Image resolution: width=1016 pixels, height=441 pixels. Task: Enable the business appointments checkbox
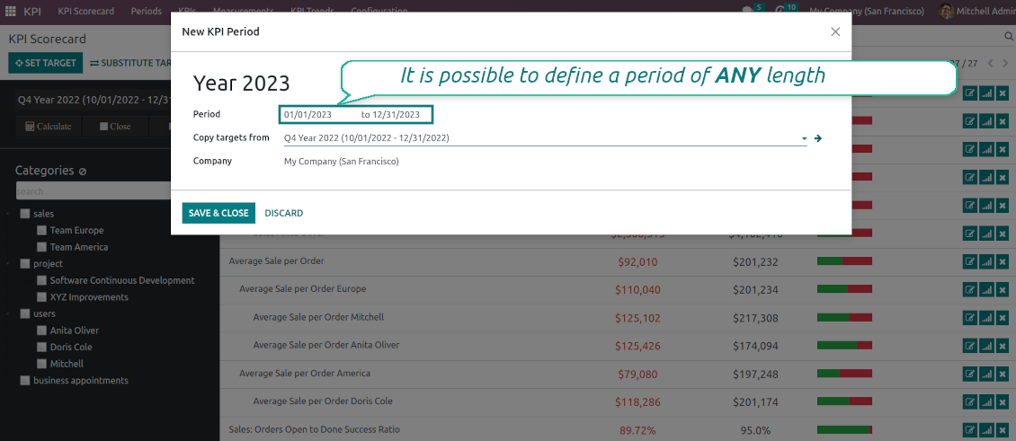pos(24,381)
